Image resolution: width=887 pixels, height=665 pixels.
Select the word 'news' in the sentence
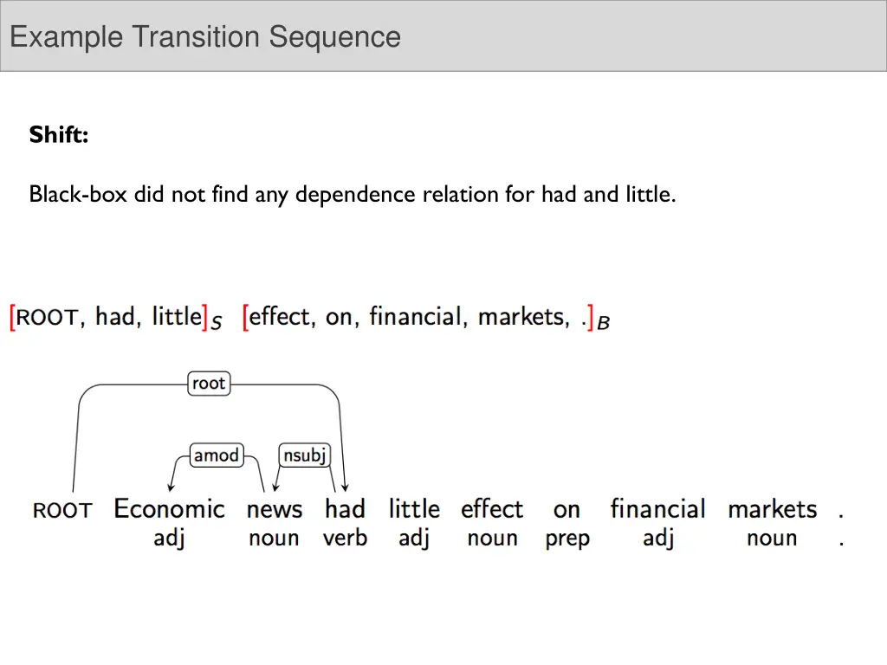[275, 509]
